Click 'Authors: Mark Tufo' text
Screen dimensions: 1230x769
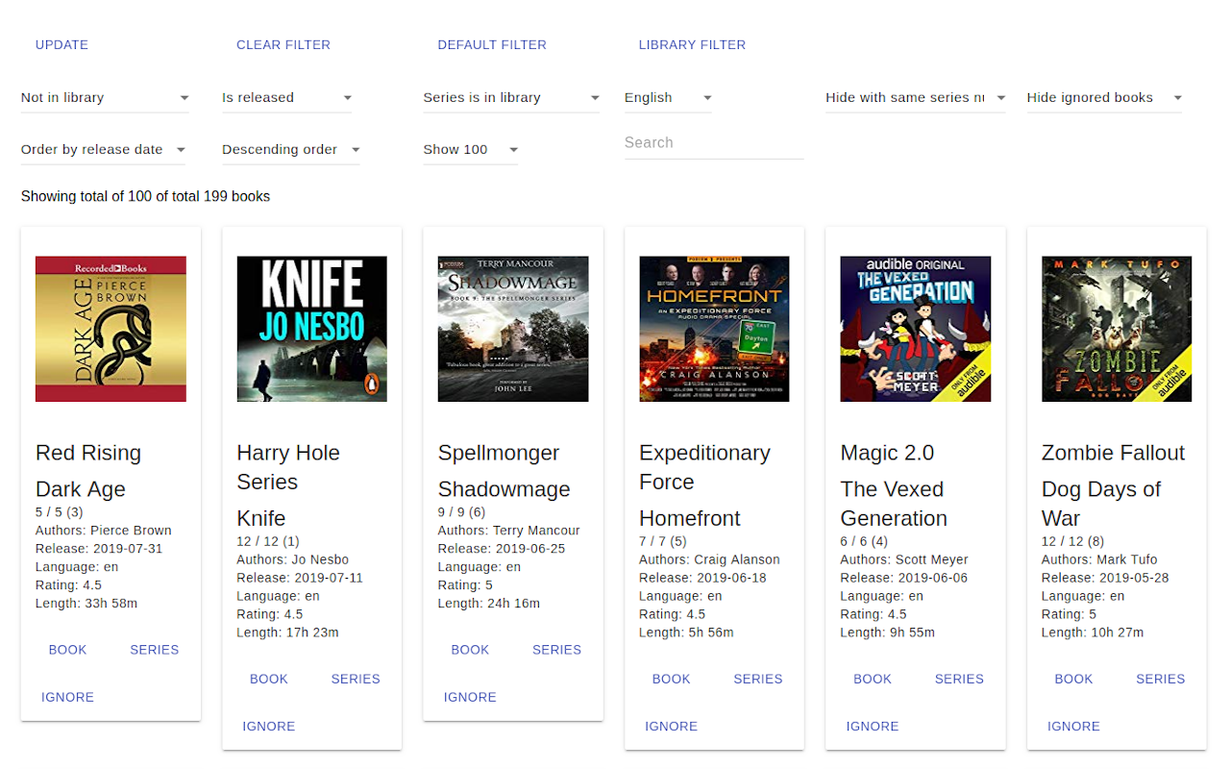1099,559
